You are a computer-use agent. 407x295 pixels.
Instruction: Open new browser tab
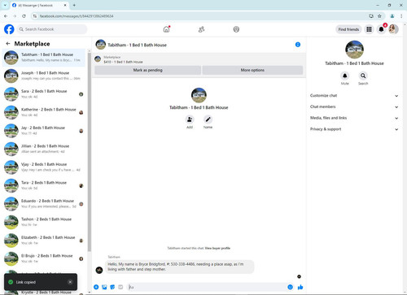click(74, 5)
